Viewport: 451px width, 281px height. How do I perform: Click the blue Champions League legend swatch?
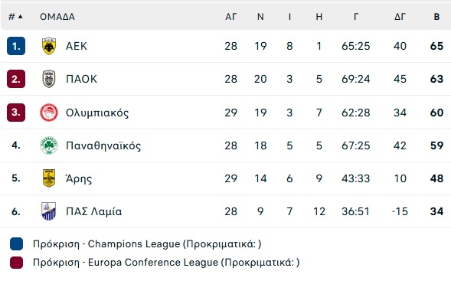[16, 244]
